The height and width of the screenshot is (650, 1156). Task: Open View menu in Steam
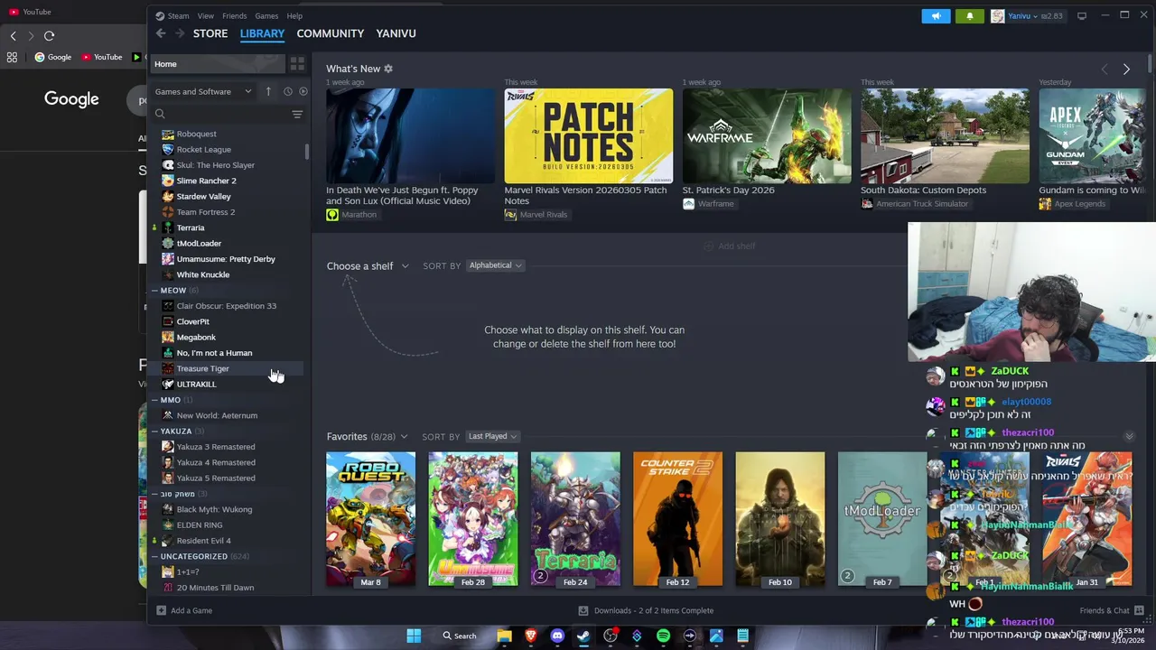pos(206,16)
